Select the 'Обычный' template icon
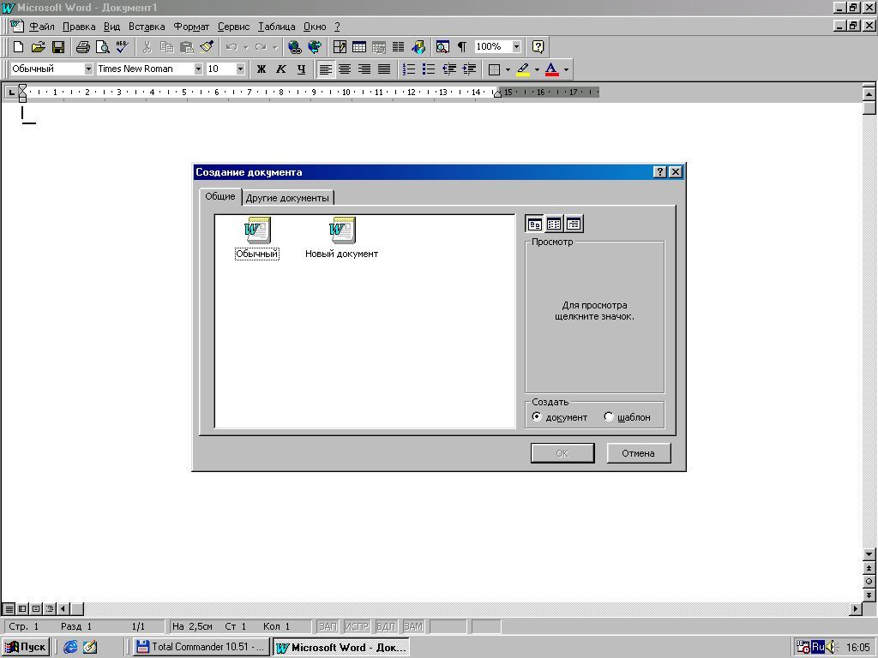Viewport: 878px width, 658px height. [257, 238]
